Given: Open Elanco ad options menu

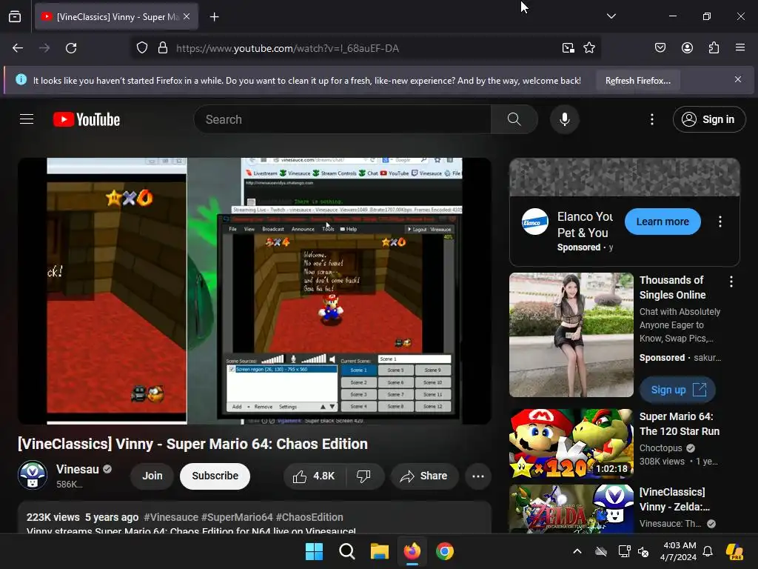Looking at the screenshot, I should coord(720,222).
